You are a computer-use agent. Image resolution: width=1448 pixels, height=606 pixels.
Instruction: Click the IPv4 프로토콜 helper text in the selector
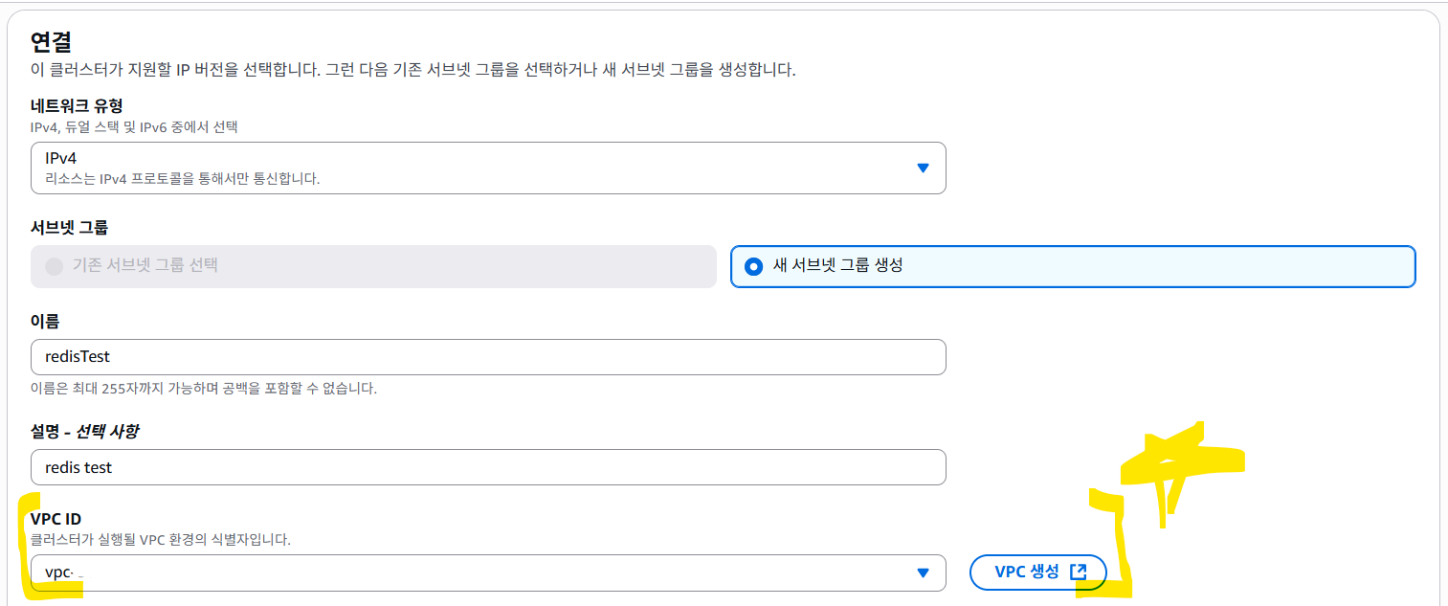(182, 179)
